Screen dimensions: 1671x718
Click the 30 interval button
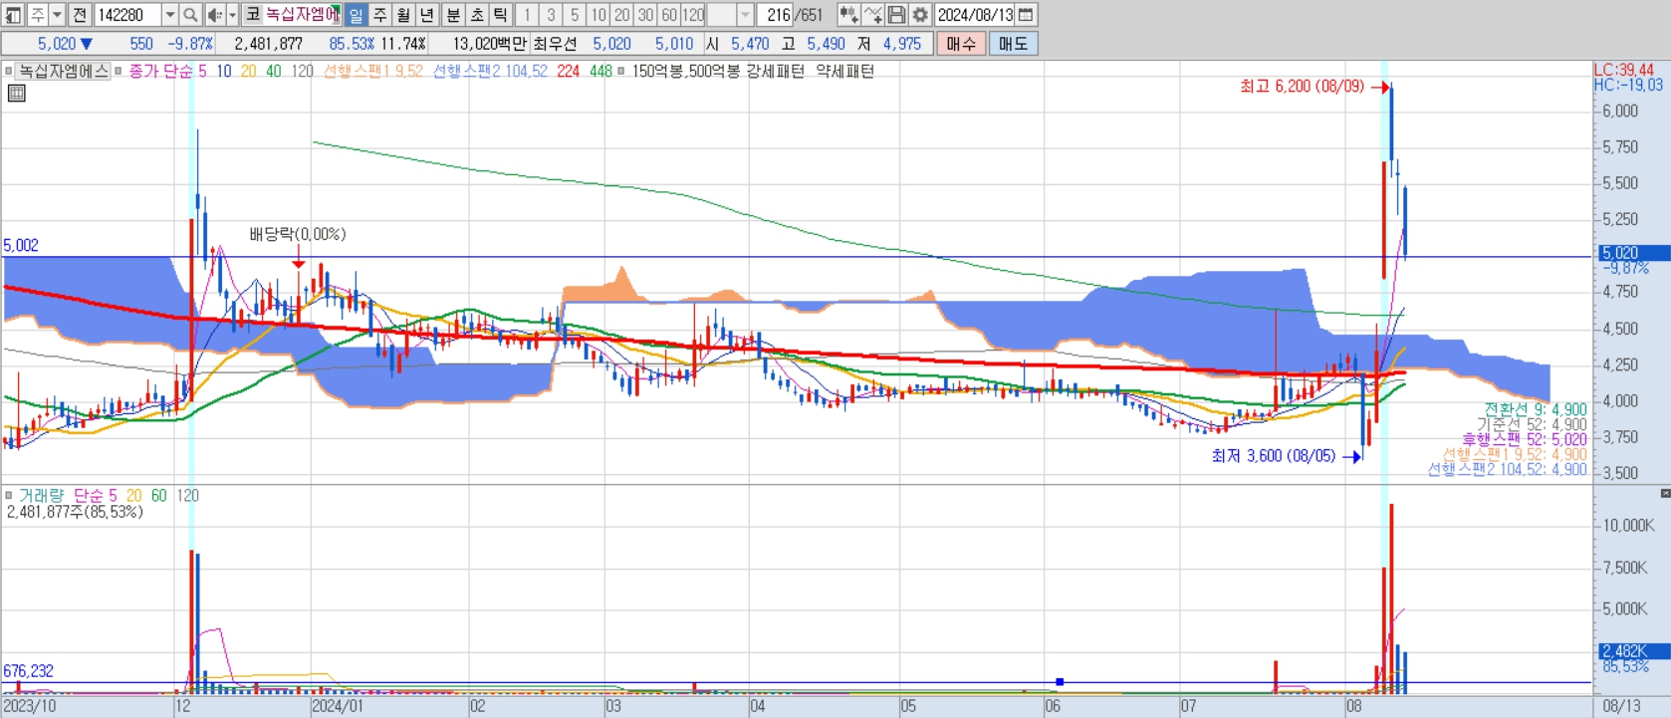click(646, 15)
